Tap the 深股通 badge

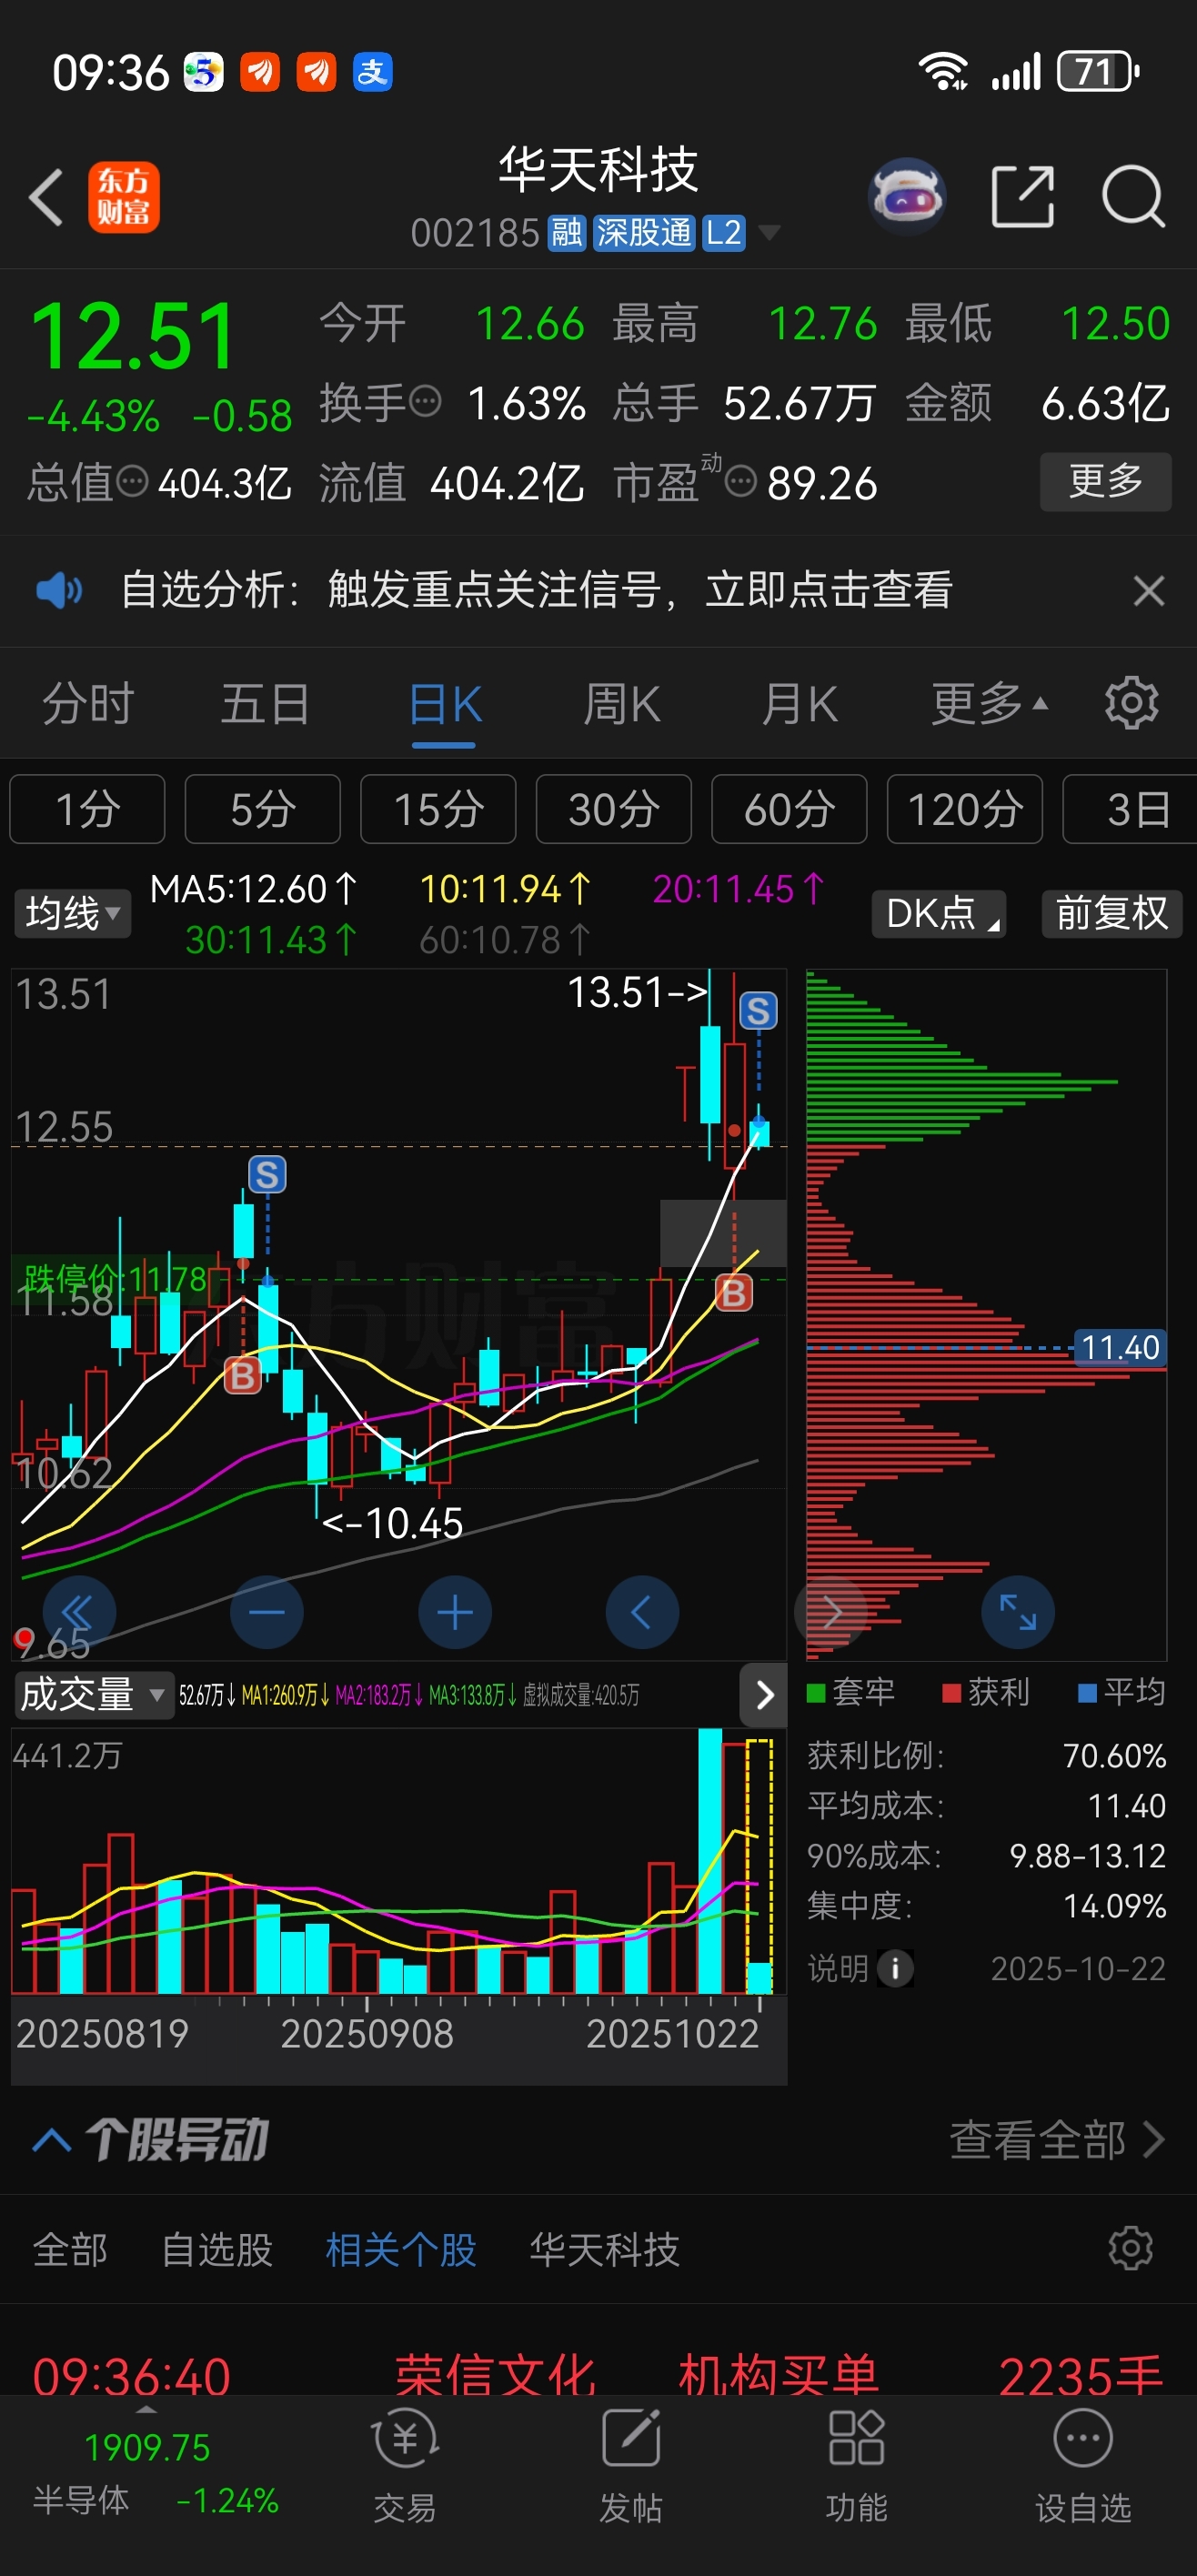pos(644,233)
